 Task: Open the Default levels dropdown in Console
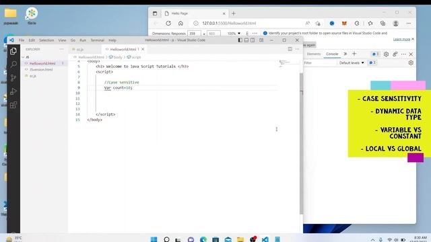tap(352, 63)
